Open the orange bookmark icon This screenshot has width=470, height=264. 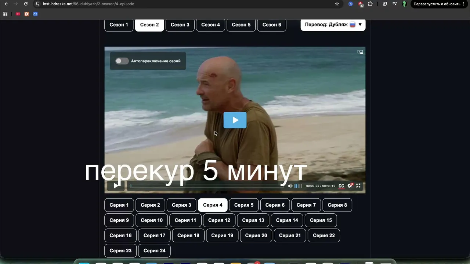27,14
